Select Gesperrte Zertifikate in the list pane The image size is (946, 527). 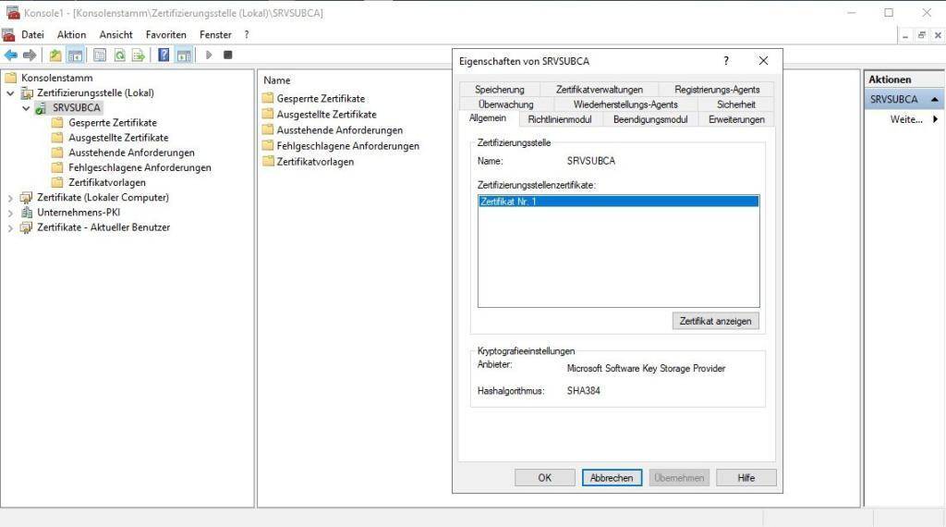321,98
